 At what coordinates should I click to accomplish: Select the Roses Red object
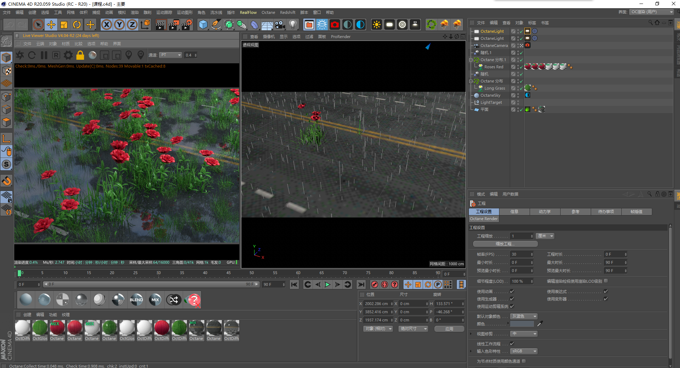(x=494, y=67)
